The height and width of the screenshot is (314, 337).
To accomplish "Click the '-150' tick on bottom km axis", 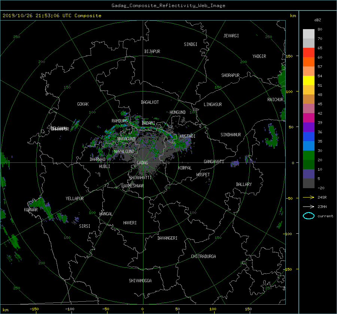I will tap(34, 309).
